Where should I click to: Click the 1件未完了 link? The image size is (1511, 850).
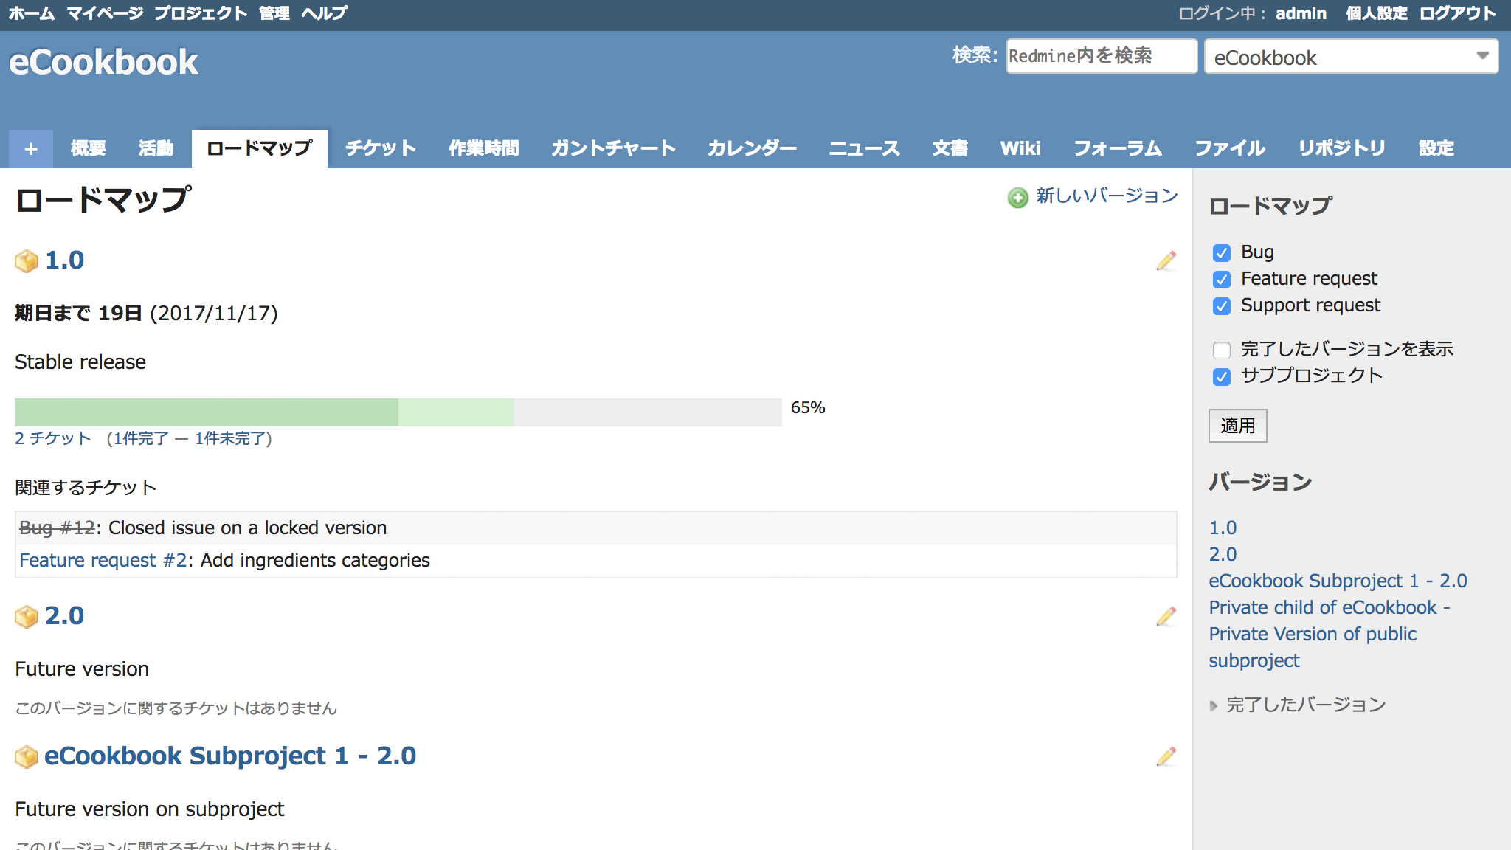point(229,438)
